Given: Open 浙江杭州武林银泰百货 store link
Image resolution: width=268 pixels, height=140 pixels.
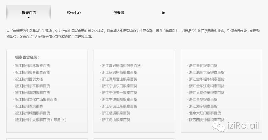Looking at the screenshot, I should (32, 66).
